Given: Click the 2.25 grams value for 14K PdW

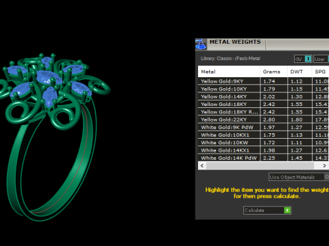Looking at the screenshot, I should [269, 158].
